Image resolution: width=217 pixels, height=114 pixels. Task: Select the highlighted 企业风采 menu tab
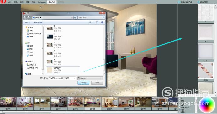52,2
